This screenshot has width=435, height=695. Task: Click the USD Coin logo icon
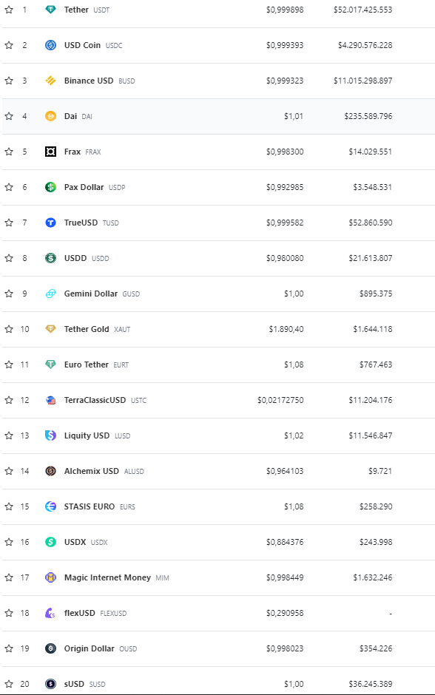[50, 45]
